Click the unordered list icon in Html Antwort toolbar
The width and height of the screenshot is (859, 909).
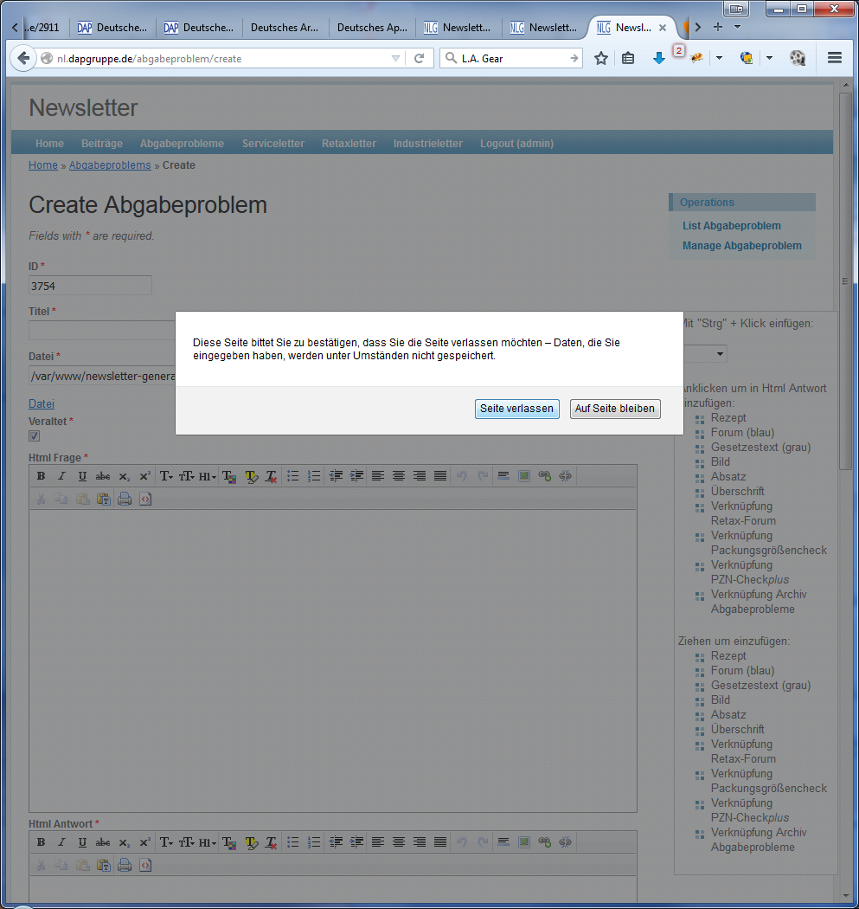[x=293, y=841]
